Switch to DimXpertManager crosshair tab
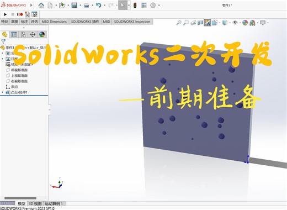 33,34
